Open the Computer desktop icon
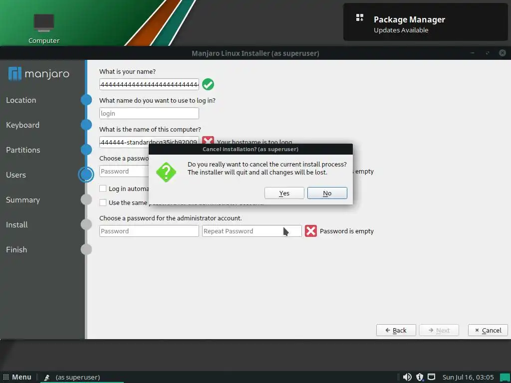 click(x=44, y=28)
